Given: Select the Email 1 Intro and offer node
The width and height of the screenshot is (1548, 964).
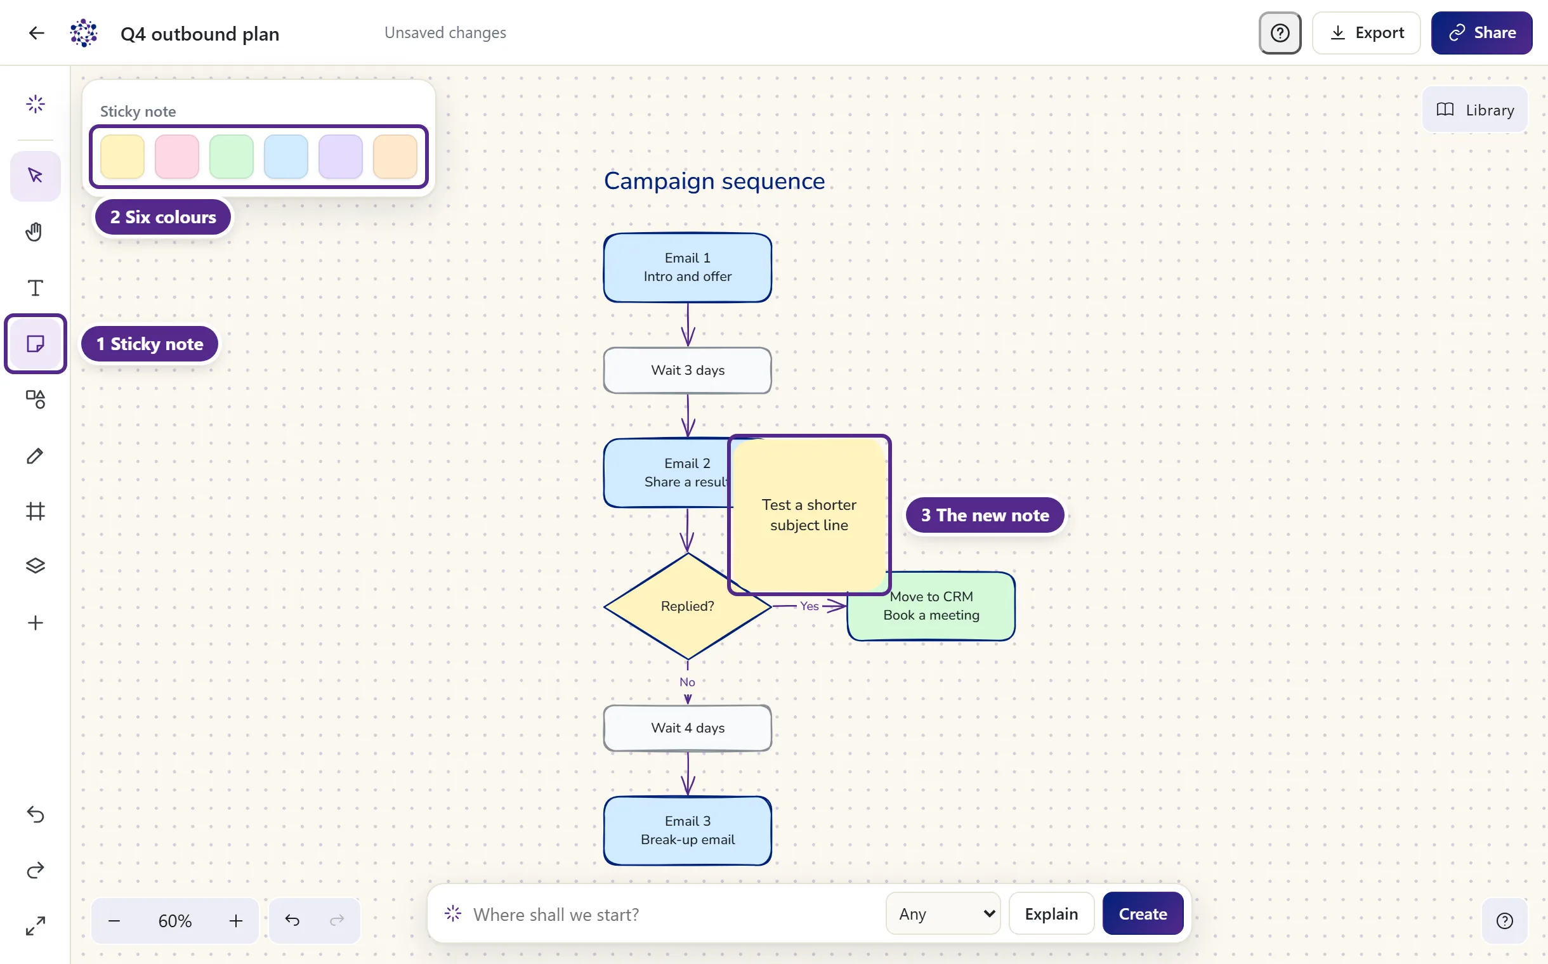Looking at the screenshot, I should point(688,267).
